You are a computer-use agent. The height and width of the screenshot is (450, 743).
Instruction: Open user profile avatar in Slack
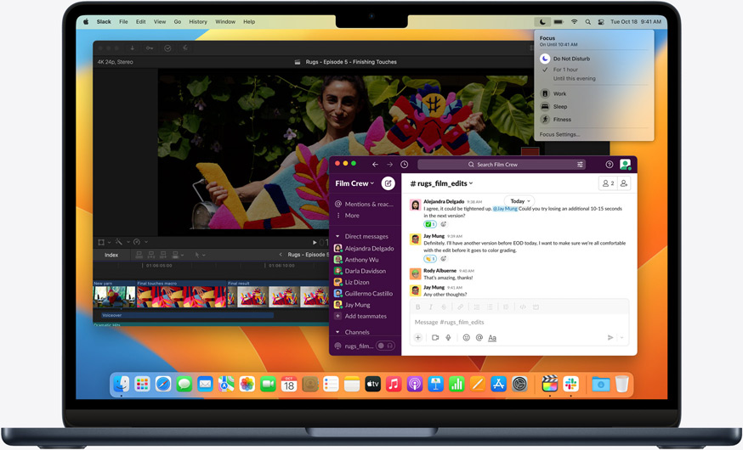[625, 164]
